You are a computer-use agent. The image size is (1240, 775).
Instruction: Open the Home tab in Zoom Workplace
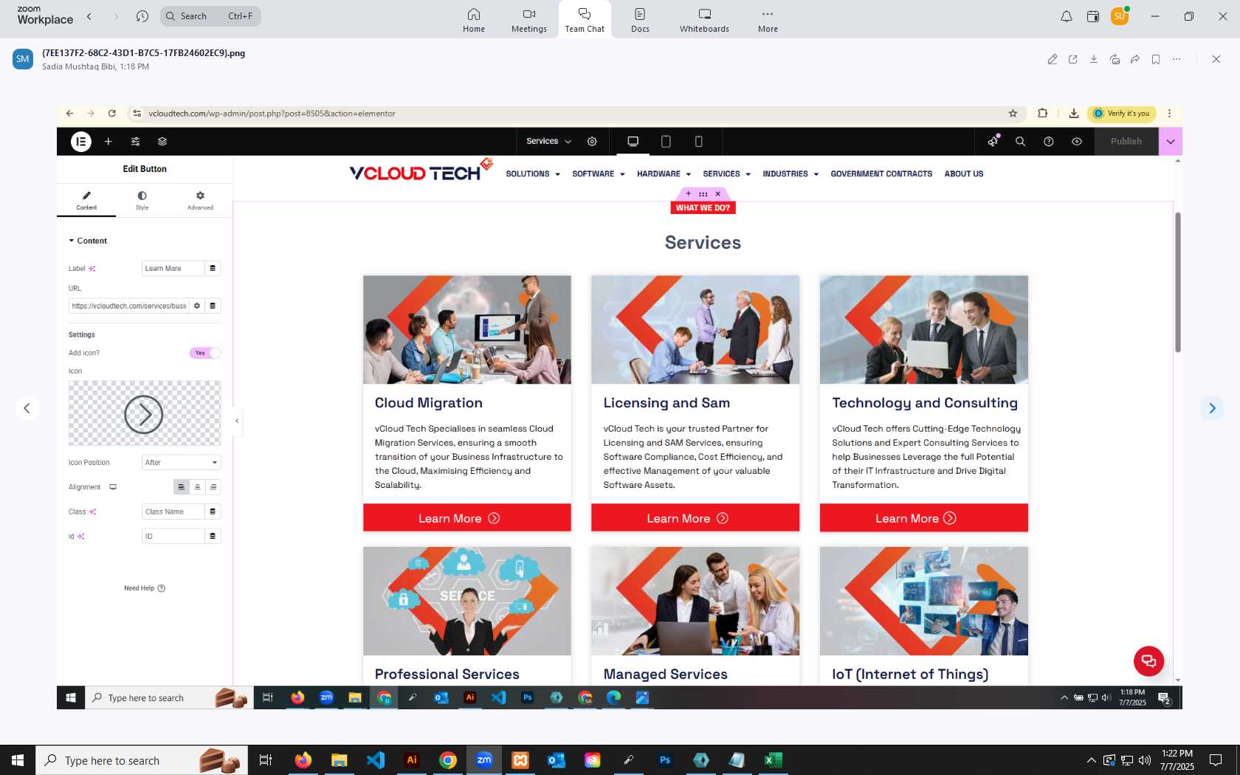pos(474,20)
